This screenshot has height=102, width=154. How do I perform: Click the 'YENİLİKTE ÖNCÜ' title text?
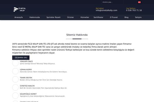[x=26, y=61]
